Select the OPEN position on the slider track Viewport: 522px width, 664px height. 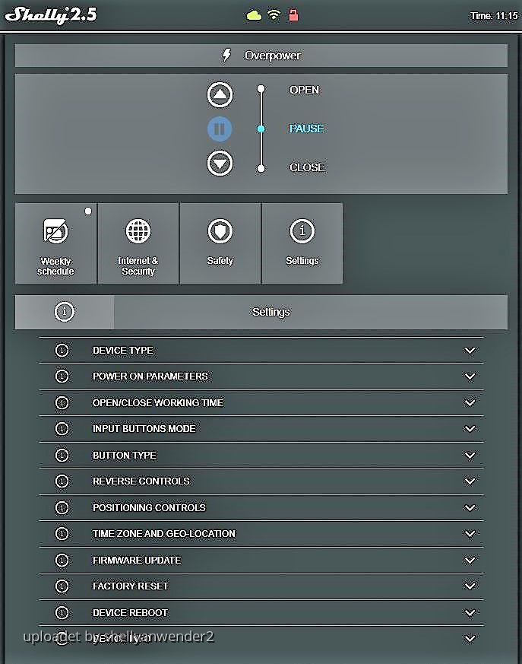tap(261, 90)
